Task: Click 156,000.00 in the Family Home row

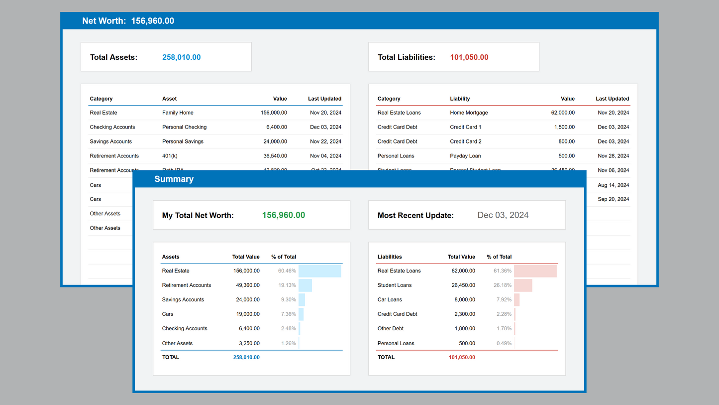Action: point(274,113)
